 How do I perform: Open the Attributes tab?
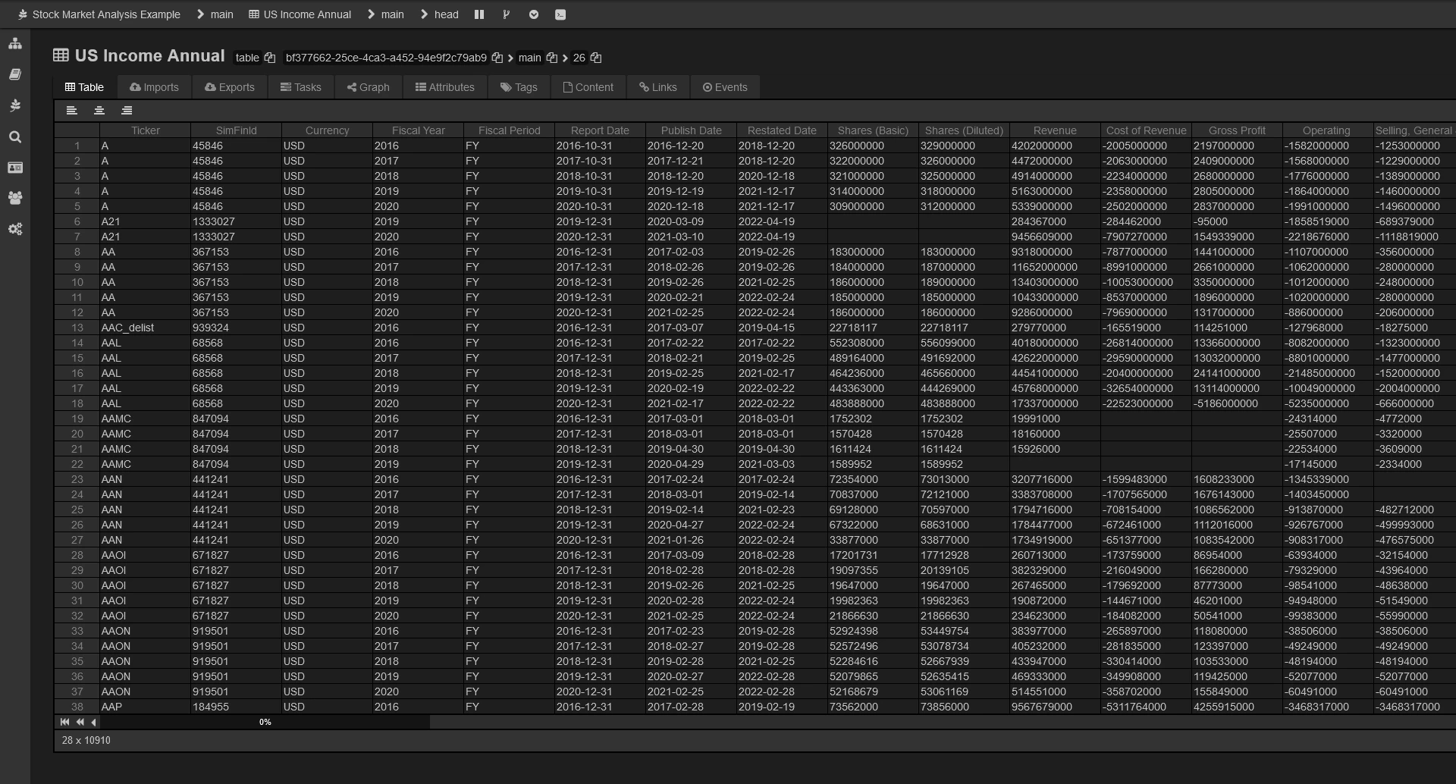445,87
